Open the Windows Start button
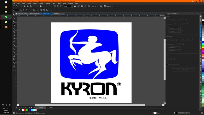This screenshot has height=115, width=204. tap(6, 2)
